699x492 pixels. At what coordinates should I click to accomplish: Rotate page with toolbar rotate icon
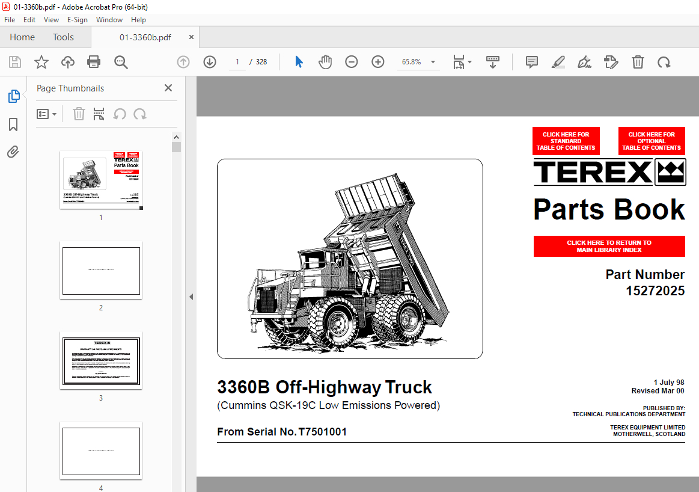(x=664, y=62)
